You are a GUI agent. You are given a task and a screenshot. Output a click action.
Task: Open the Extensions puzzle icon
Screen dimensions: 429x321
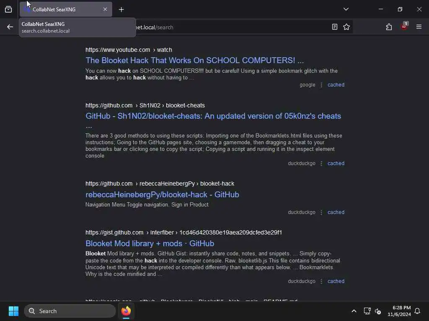[389, 27]
